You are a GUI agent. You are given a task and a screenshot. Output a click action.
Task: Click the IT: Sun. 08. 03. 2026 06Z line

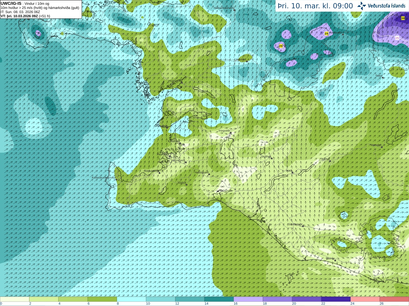click(20, 12)
